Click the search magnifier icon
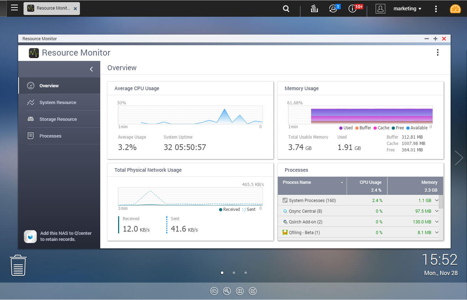Screen dimensions: 467x300 click(286, 9)
